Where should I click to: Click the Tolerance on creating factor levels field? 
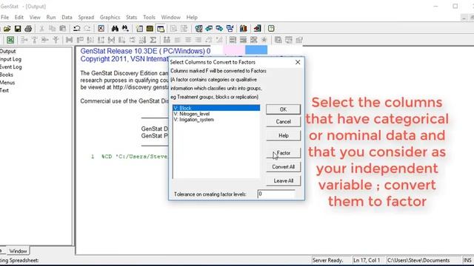point(276,194)
